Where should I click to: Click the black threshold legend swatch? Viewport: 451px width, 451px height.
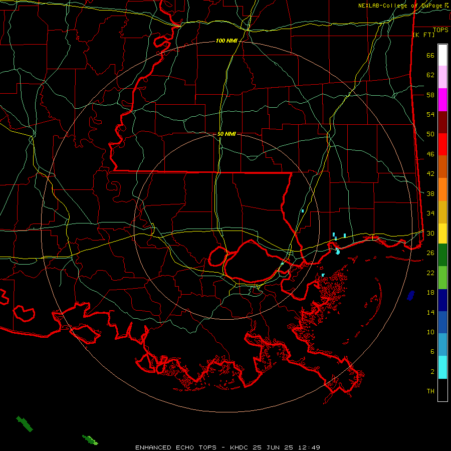click(442, 390)
